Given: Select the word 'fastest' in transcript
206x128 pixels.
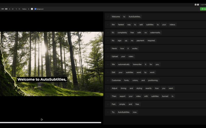Looking at the screenshot, I should click(x=121, y=25).
